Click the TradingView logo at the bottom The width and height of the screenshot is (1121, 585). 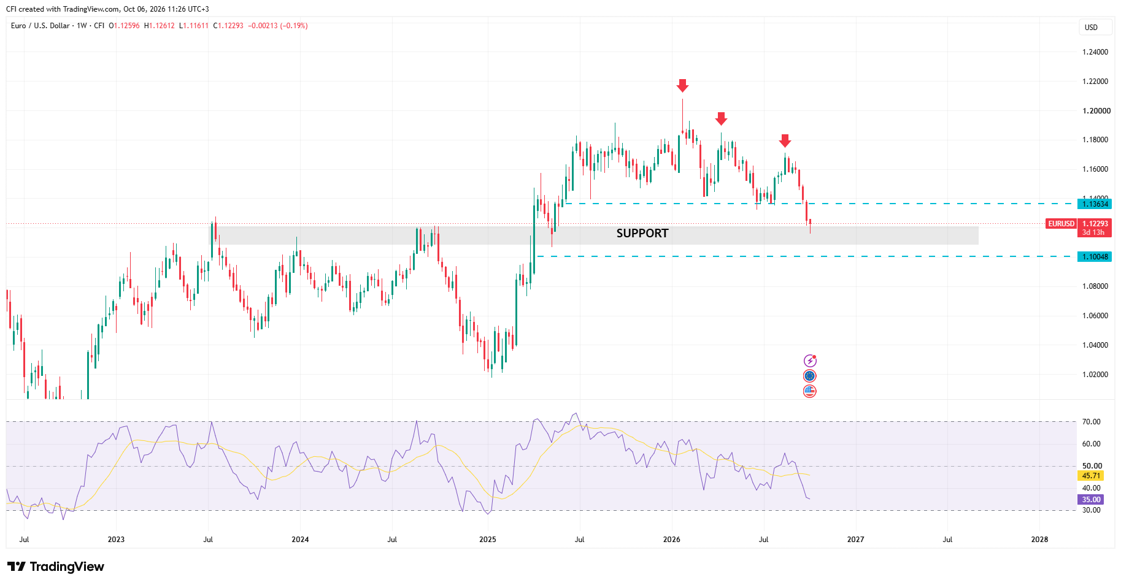coord(56,567)
